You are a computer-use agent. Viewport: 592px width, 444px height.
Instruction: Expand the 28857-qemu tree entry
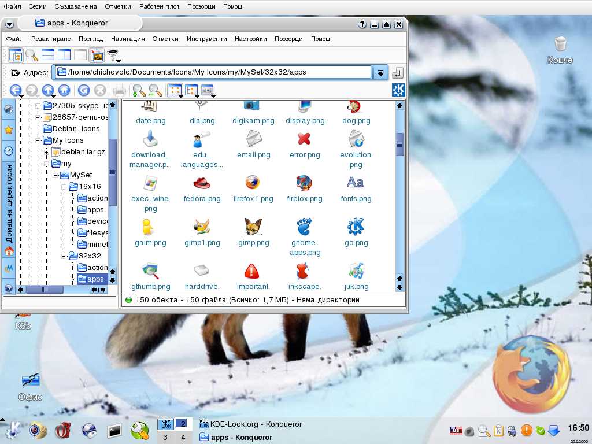[x=38, y=117]
